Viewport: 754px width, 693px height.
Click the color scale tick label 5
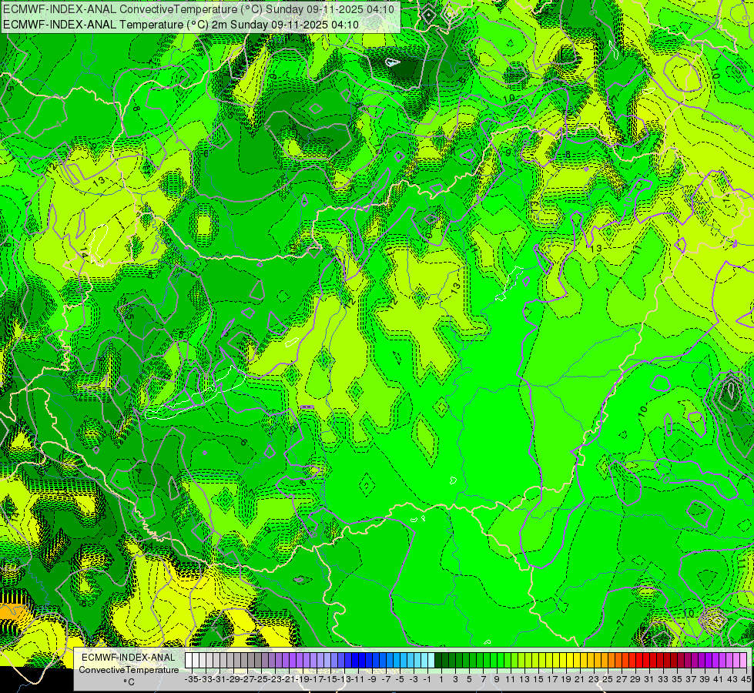pos(469,680)
